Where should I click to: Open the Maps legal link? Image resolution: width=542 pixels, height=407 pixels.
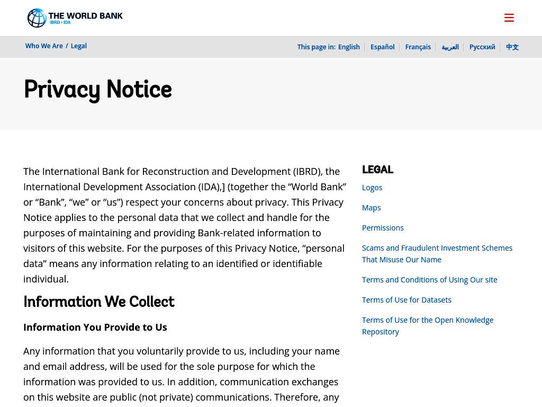click(x=371, y=208)
